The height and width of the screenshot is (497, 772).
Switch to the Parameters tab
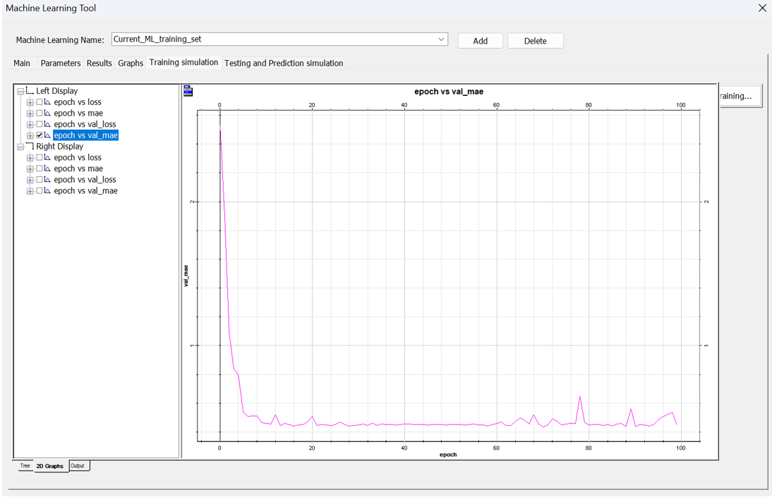[x=60, y=63]
